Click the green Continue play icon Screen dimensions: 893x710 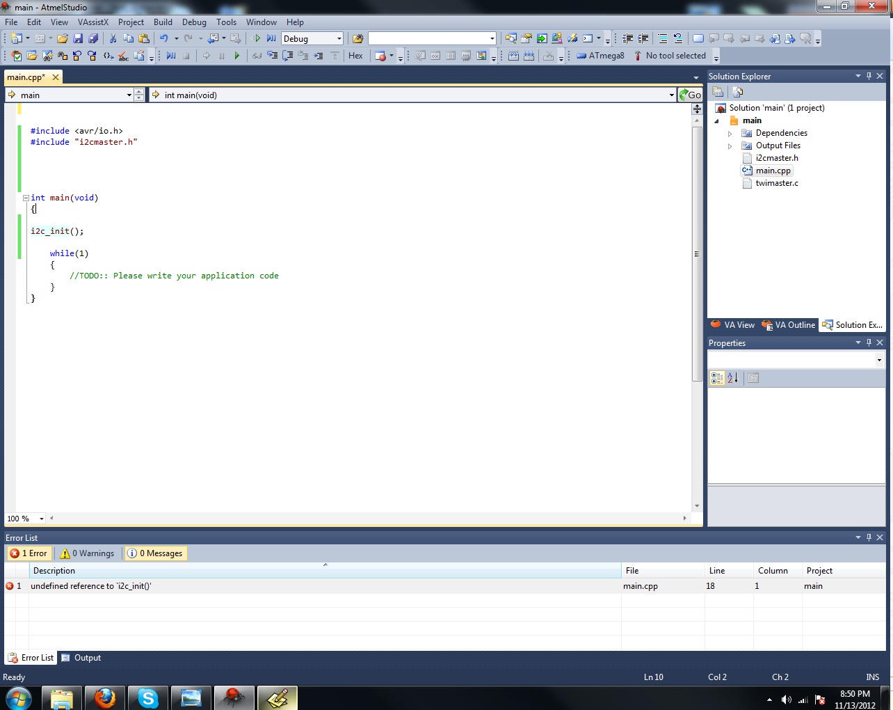coord(236,56)
